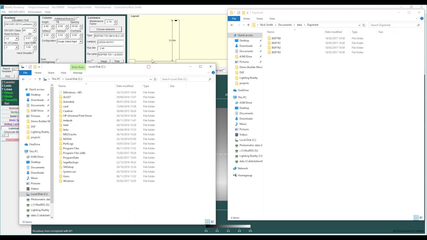This screenshot has width=427, height=240.
Task: Click the Choose luminaire button
Action: [x=105, y=29]
